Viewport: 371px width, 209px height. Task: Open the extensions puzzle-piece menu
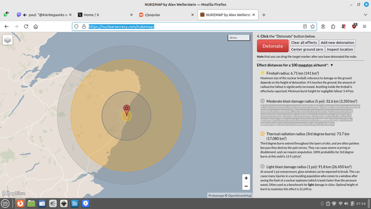coord(333,27)
